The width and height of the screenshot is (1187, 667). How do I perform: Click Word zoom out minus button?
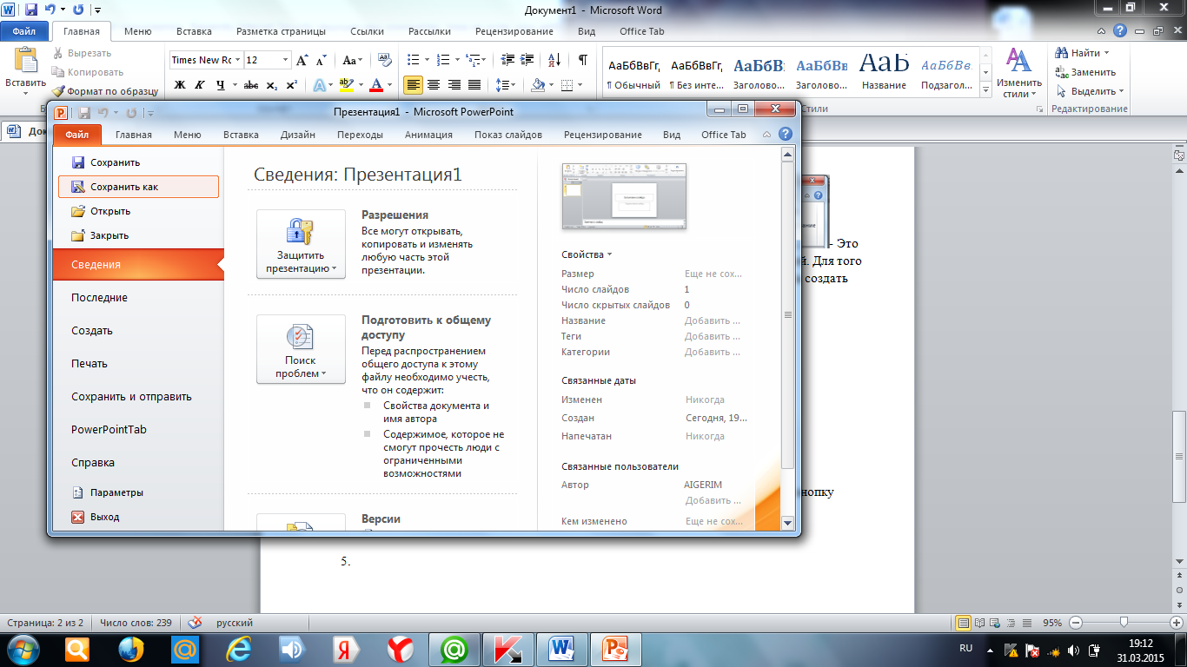point(1076,623)
